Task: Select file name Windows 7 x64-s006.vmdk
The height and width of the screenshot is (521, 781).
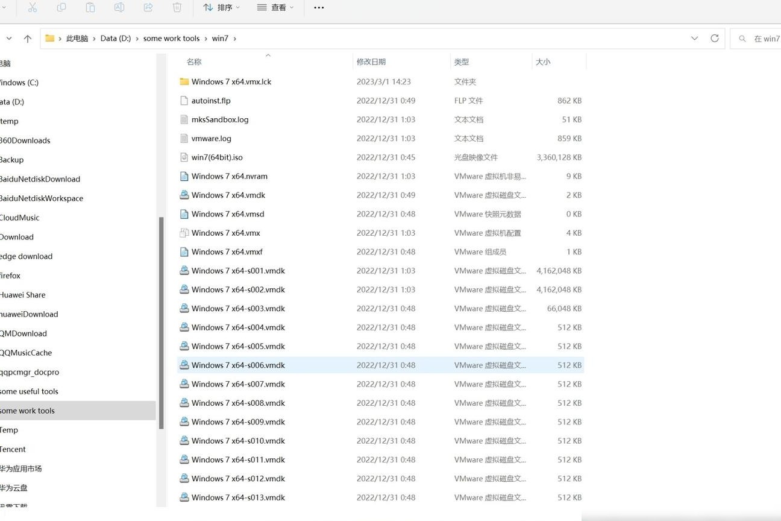Action: point(238,365)
